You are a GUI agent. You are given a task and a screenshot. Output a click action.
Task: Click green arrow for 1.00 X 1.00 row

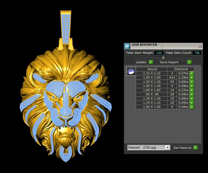192,78
